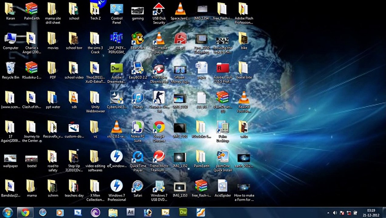Image resolution: width=386 pixels, height=218 pixels.
Task: Open the paper document file
Action: point(201,71)
